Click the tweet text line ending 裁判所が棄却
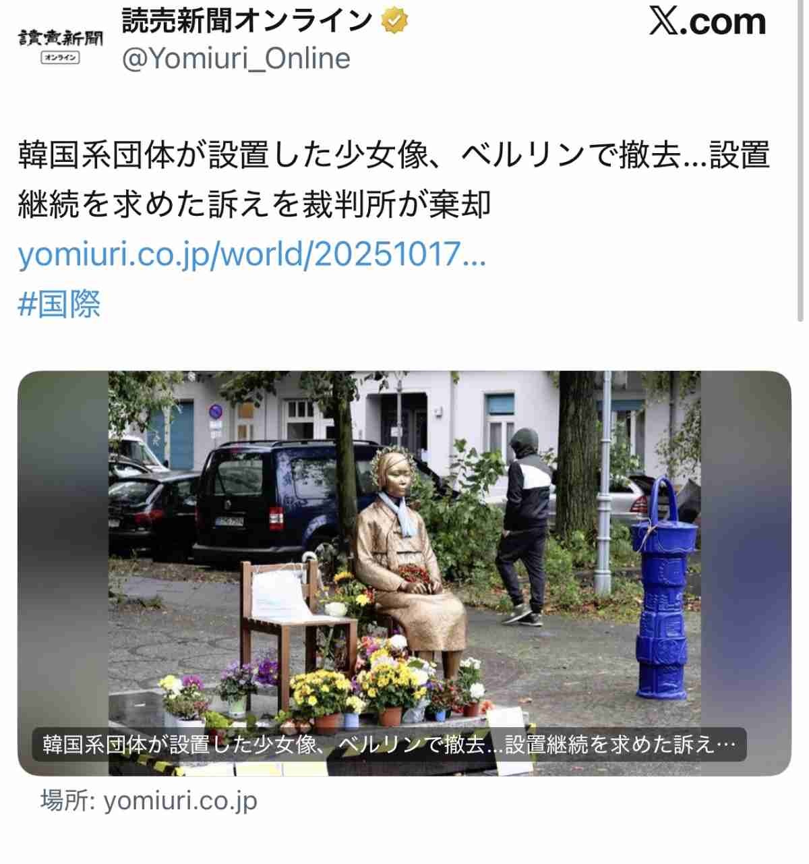This screenshot has height=864, width=809. tap(254, 205)
